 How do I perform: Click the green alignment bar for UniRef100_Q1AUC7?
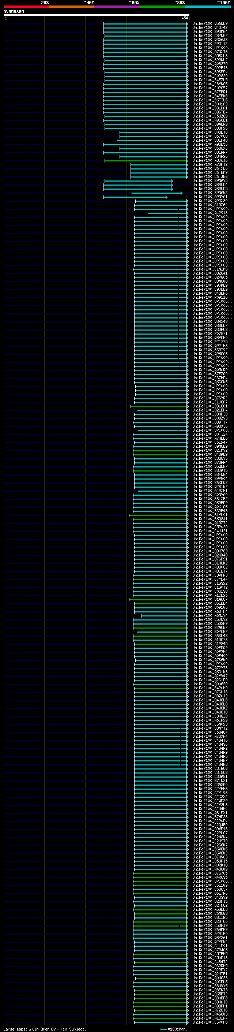coord(158,599)
